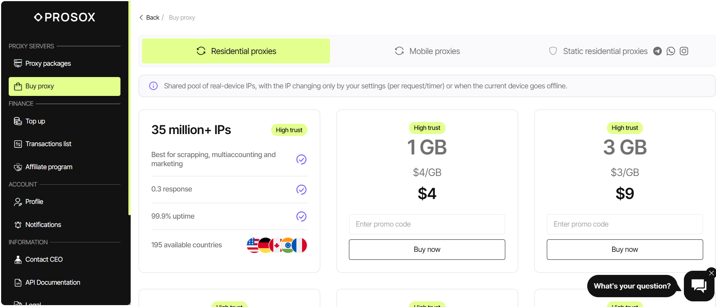
Task: Click the checkmark beside scrapping description
Action: (x=301, y=159)
